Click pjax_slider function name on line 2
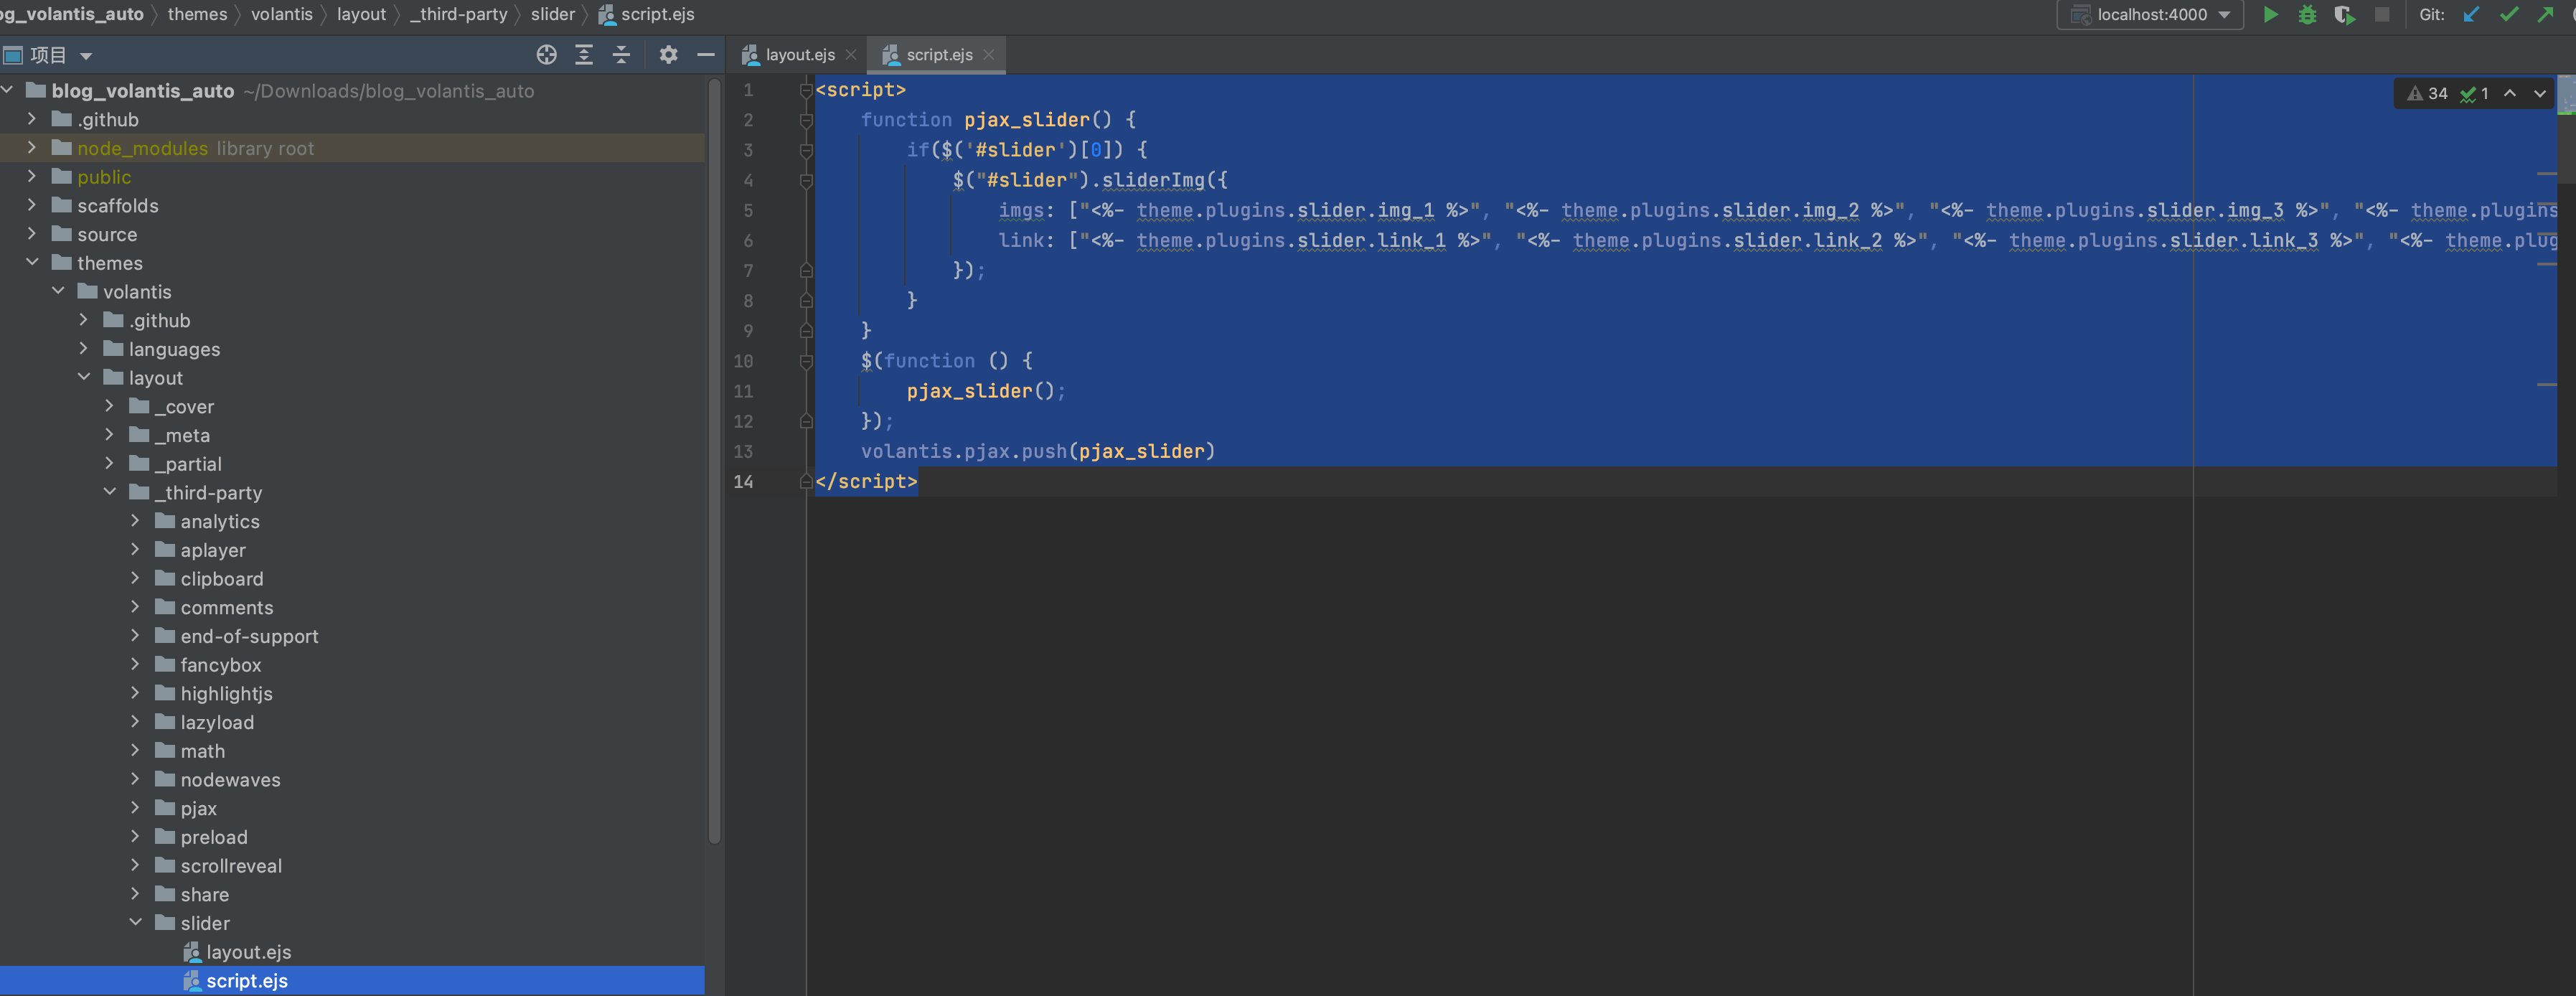2576x996 pixels. (1027, 120)
